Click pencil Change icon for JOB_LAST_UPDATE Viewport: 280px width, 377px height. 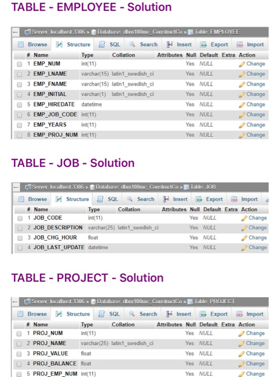(x=244, y=248)
